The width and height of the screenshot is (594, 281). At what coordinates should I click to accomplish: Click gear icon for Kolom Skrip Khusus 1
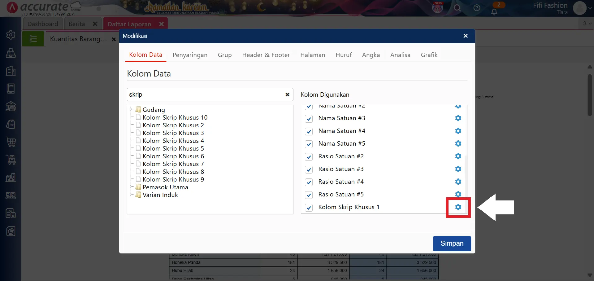click(x=458, y=207)
